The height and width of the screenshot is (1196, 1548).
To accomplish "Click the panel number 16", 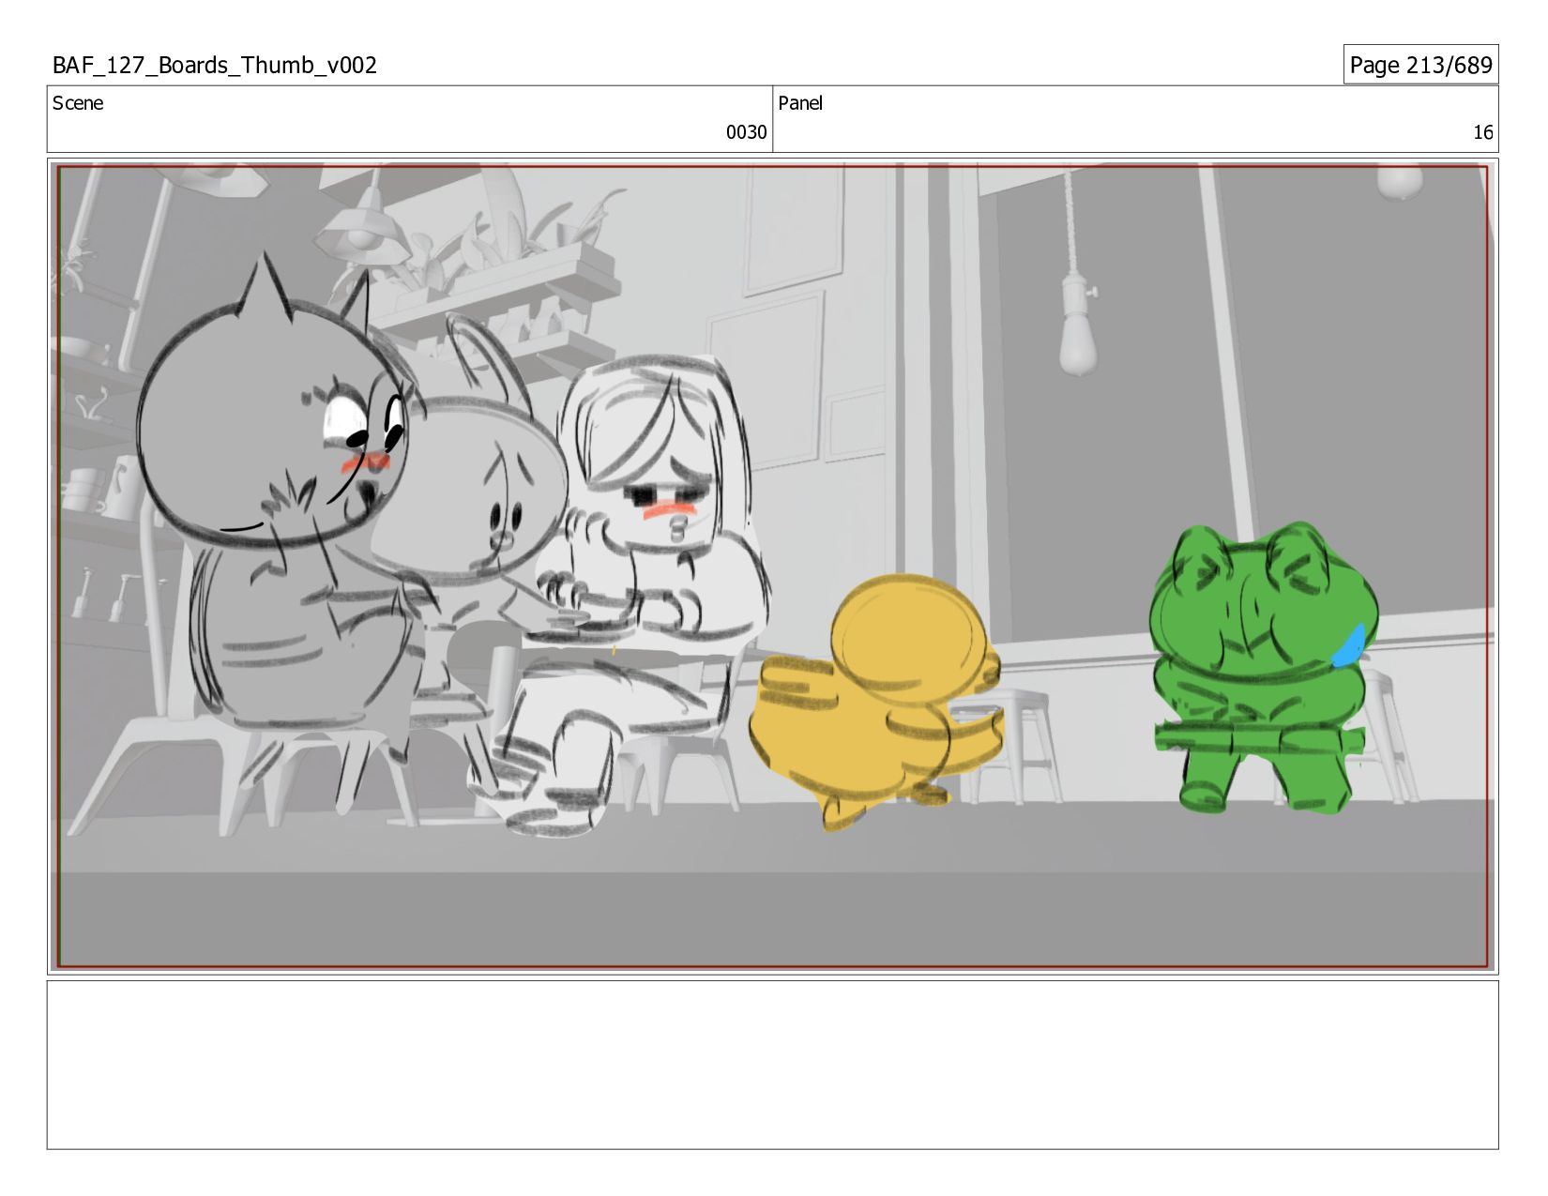I will pyautogui.click(x=1482, y=132).
